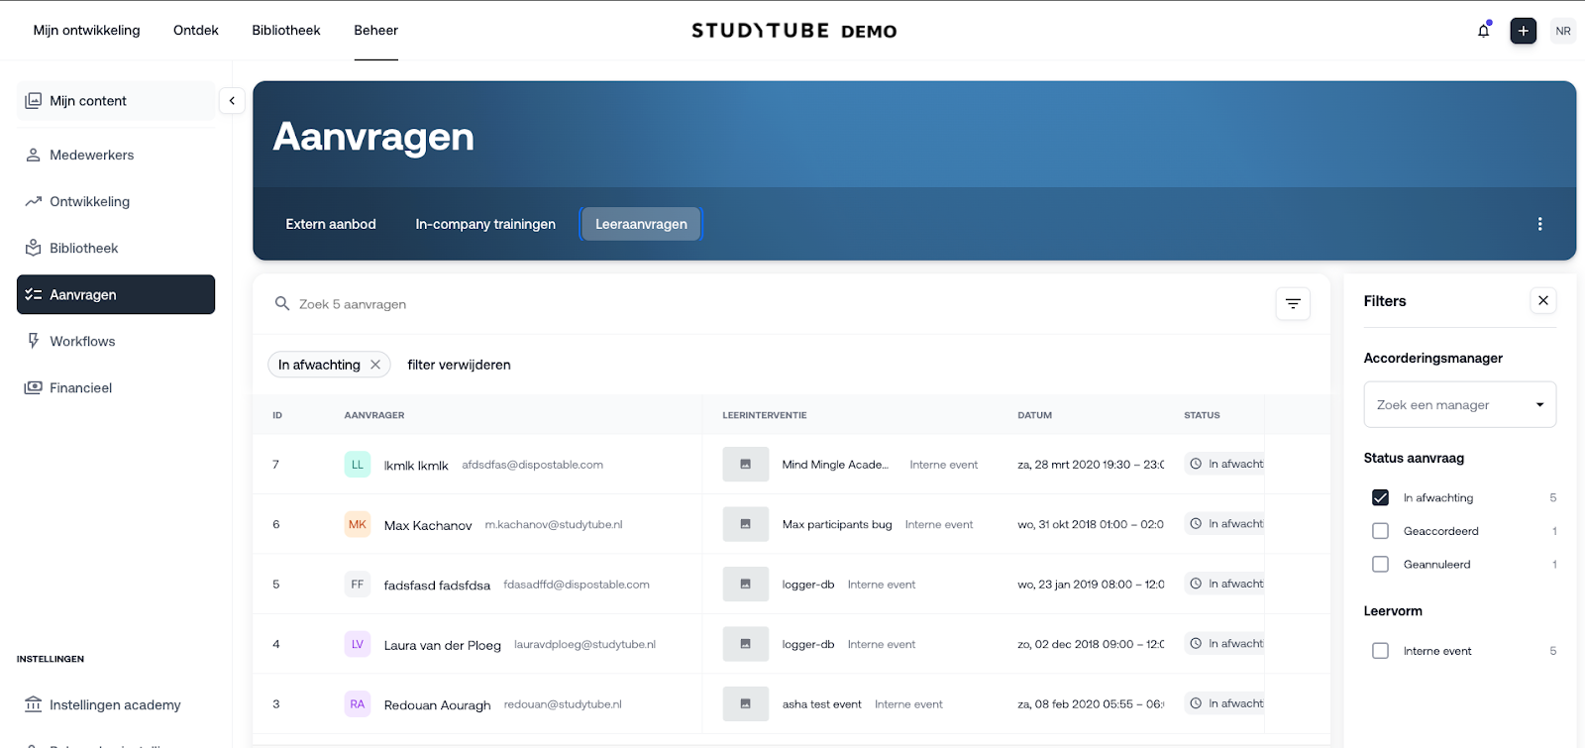
Task: Click the Mind Mingle Acade... thumbnail image
Action: pos(746,465)
